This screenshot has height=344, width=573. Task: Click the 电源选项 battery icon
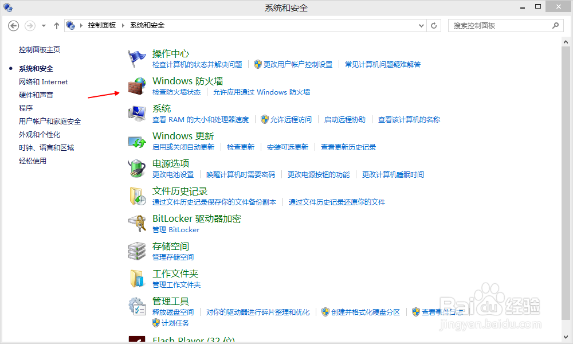136,168
